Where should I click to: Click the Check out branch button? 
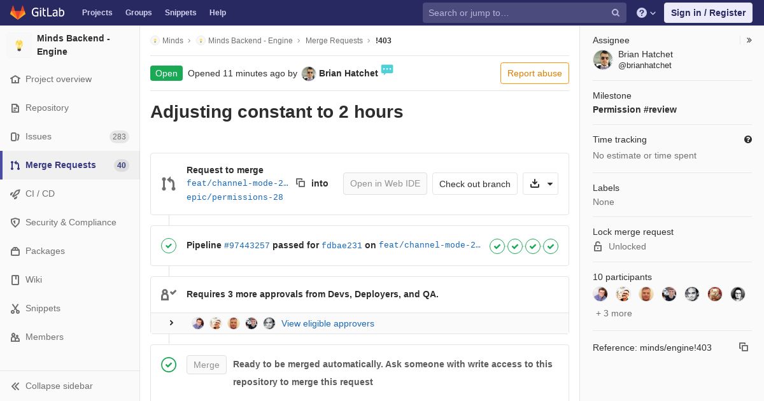475,184
